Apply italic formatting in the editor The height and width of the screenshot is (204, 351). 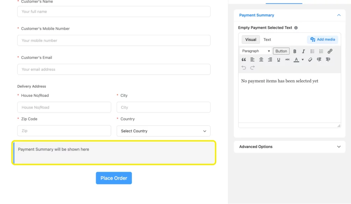(303, 51)
